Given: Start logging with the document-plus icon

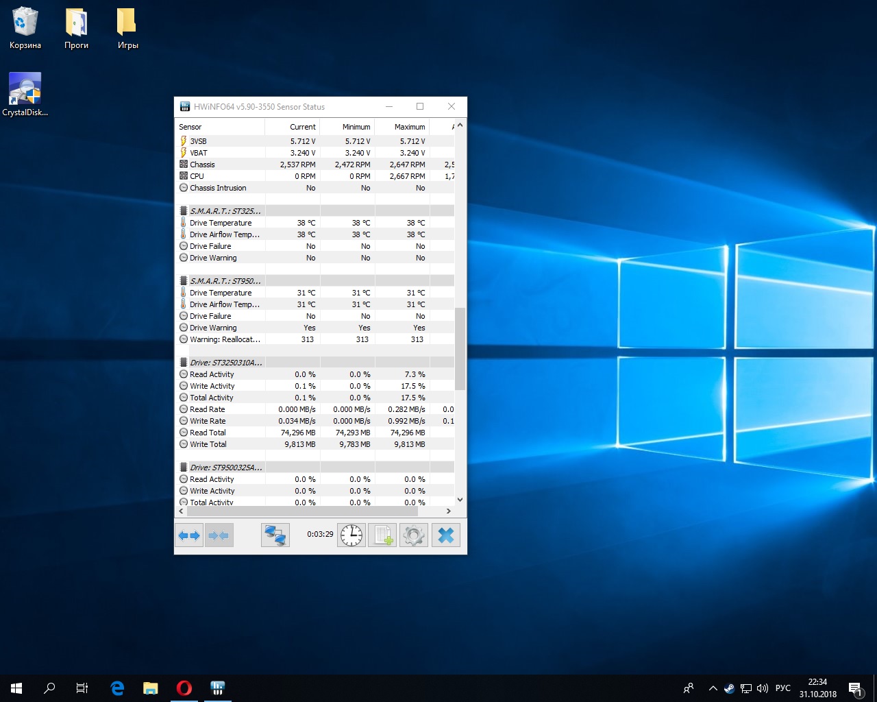Looking at the screenshot, I should point(382,535).
